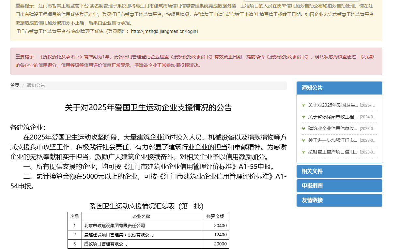Go to 首页 in the breadcrumb

pyautogui.click(x=15, y=85)
